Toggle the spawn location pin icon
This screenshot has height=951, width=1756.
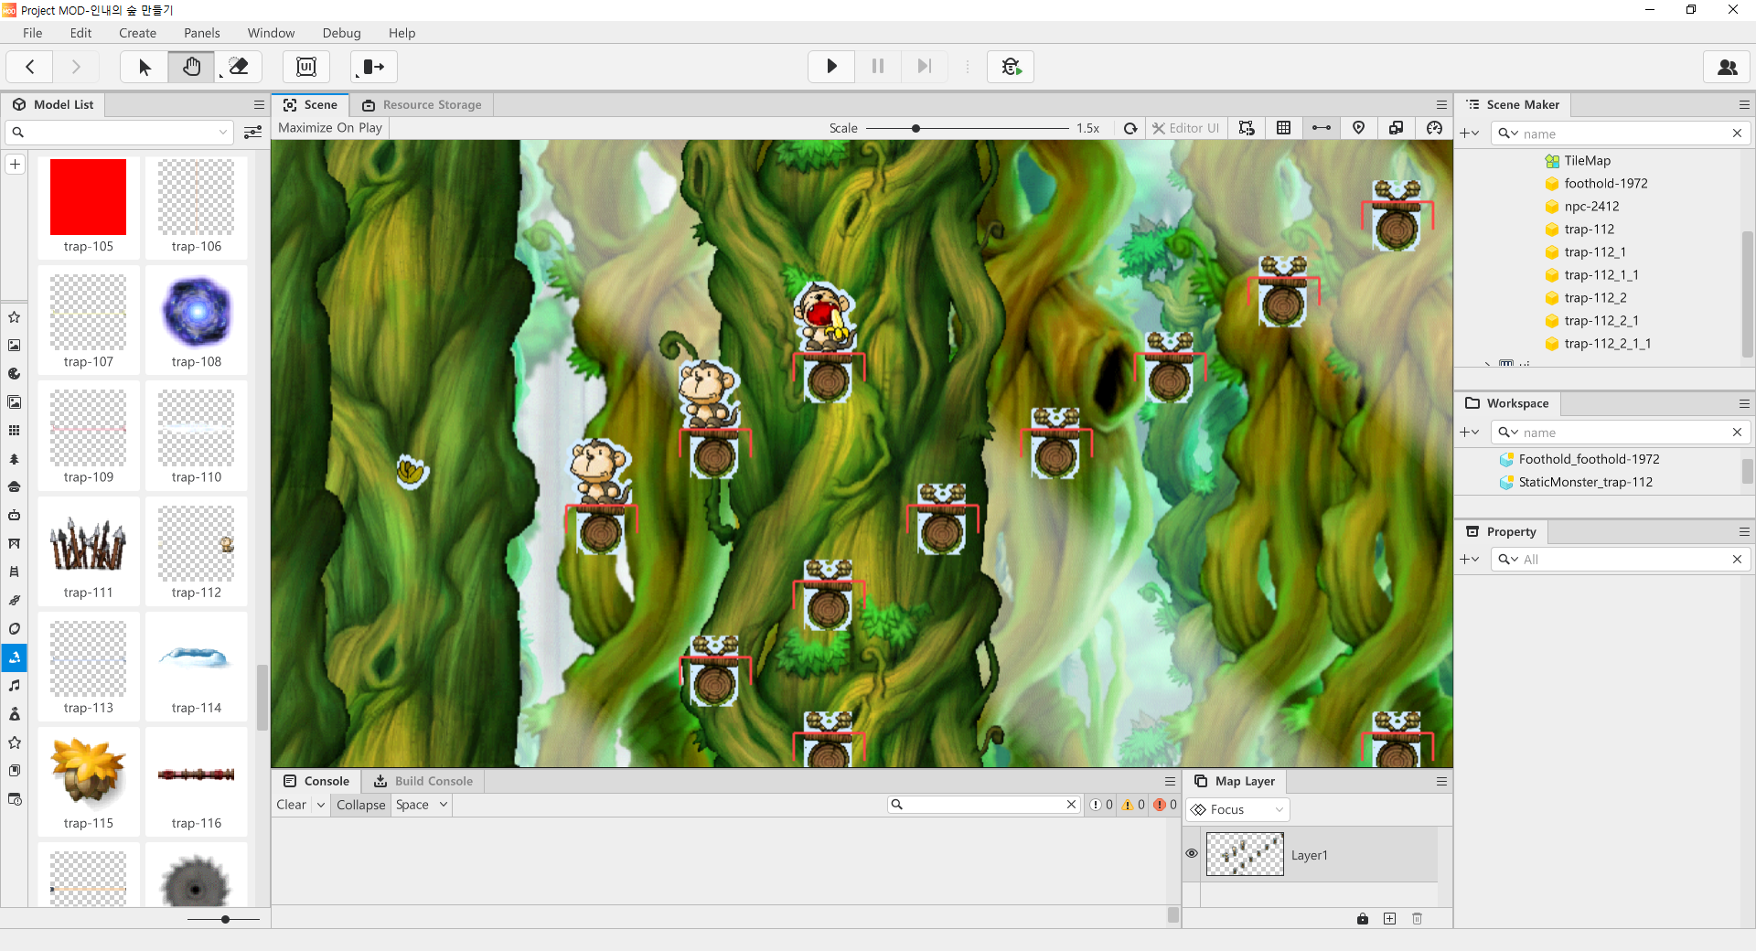(1359, 128)
